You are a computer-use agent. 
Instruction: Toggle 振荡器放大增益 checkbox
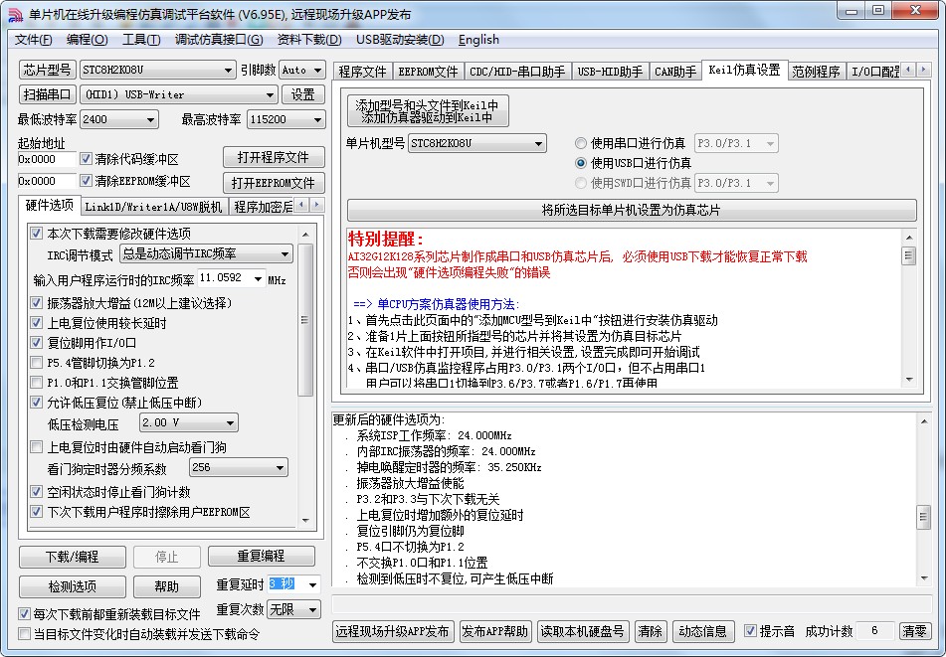tap(36, 302)
